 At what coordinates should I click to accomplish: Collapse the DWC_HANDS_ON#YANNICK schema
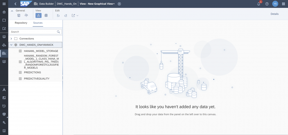click(x=11, y=45)
